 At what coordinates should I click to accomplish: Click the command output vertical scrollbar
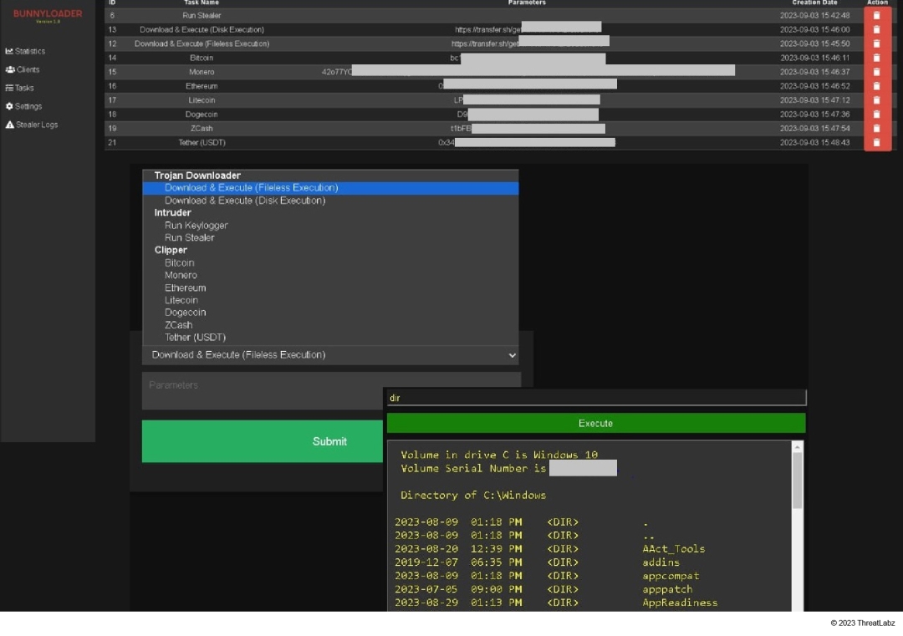(797, 481)
